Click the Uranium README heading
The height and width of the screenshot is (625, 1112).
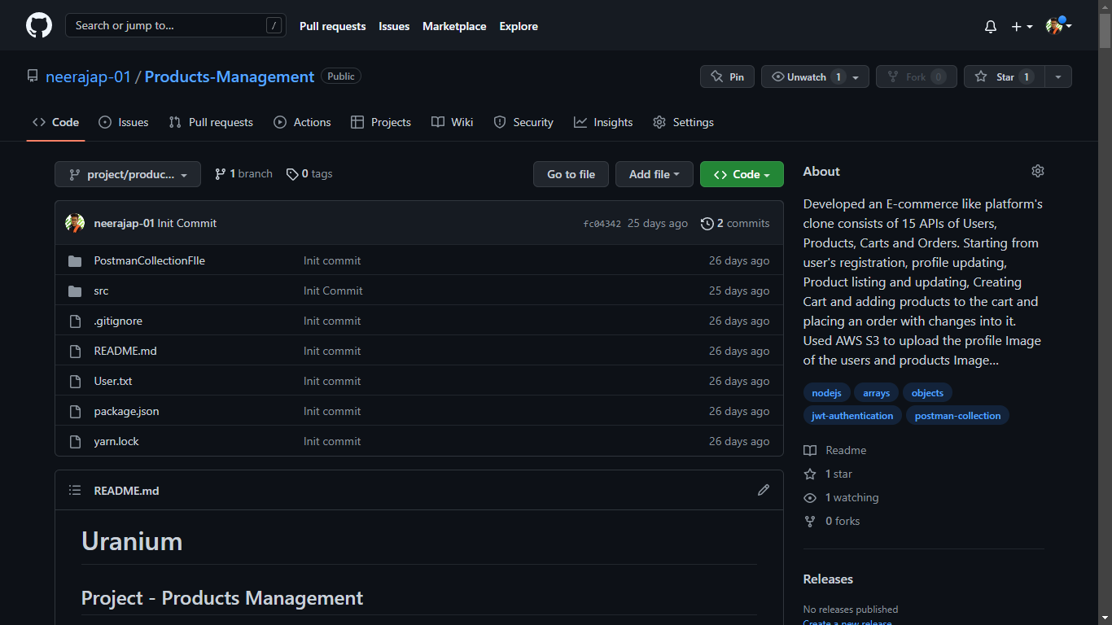coord(132,541)
